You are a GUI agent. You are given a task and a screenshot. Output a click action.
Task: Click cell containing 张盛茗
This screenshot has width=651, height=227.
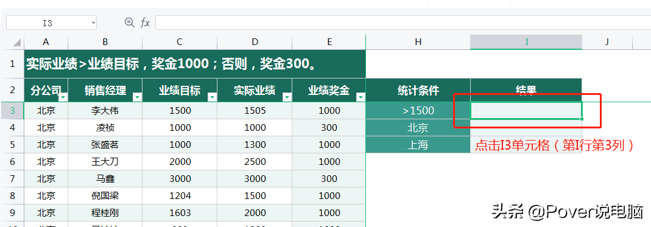pyautogui.click(x=105, y=145)
